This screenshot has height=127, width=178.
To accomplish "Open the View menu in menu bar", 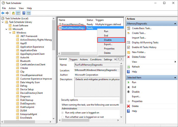I will point(21,8).
